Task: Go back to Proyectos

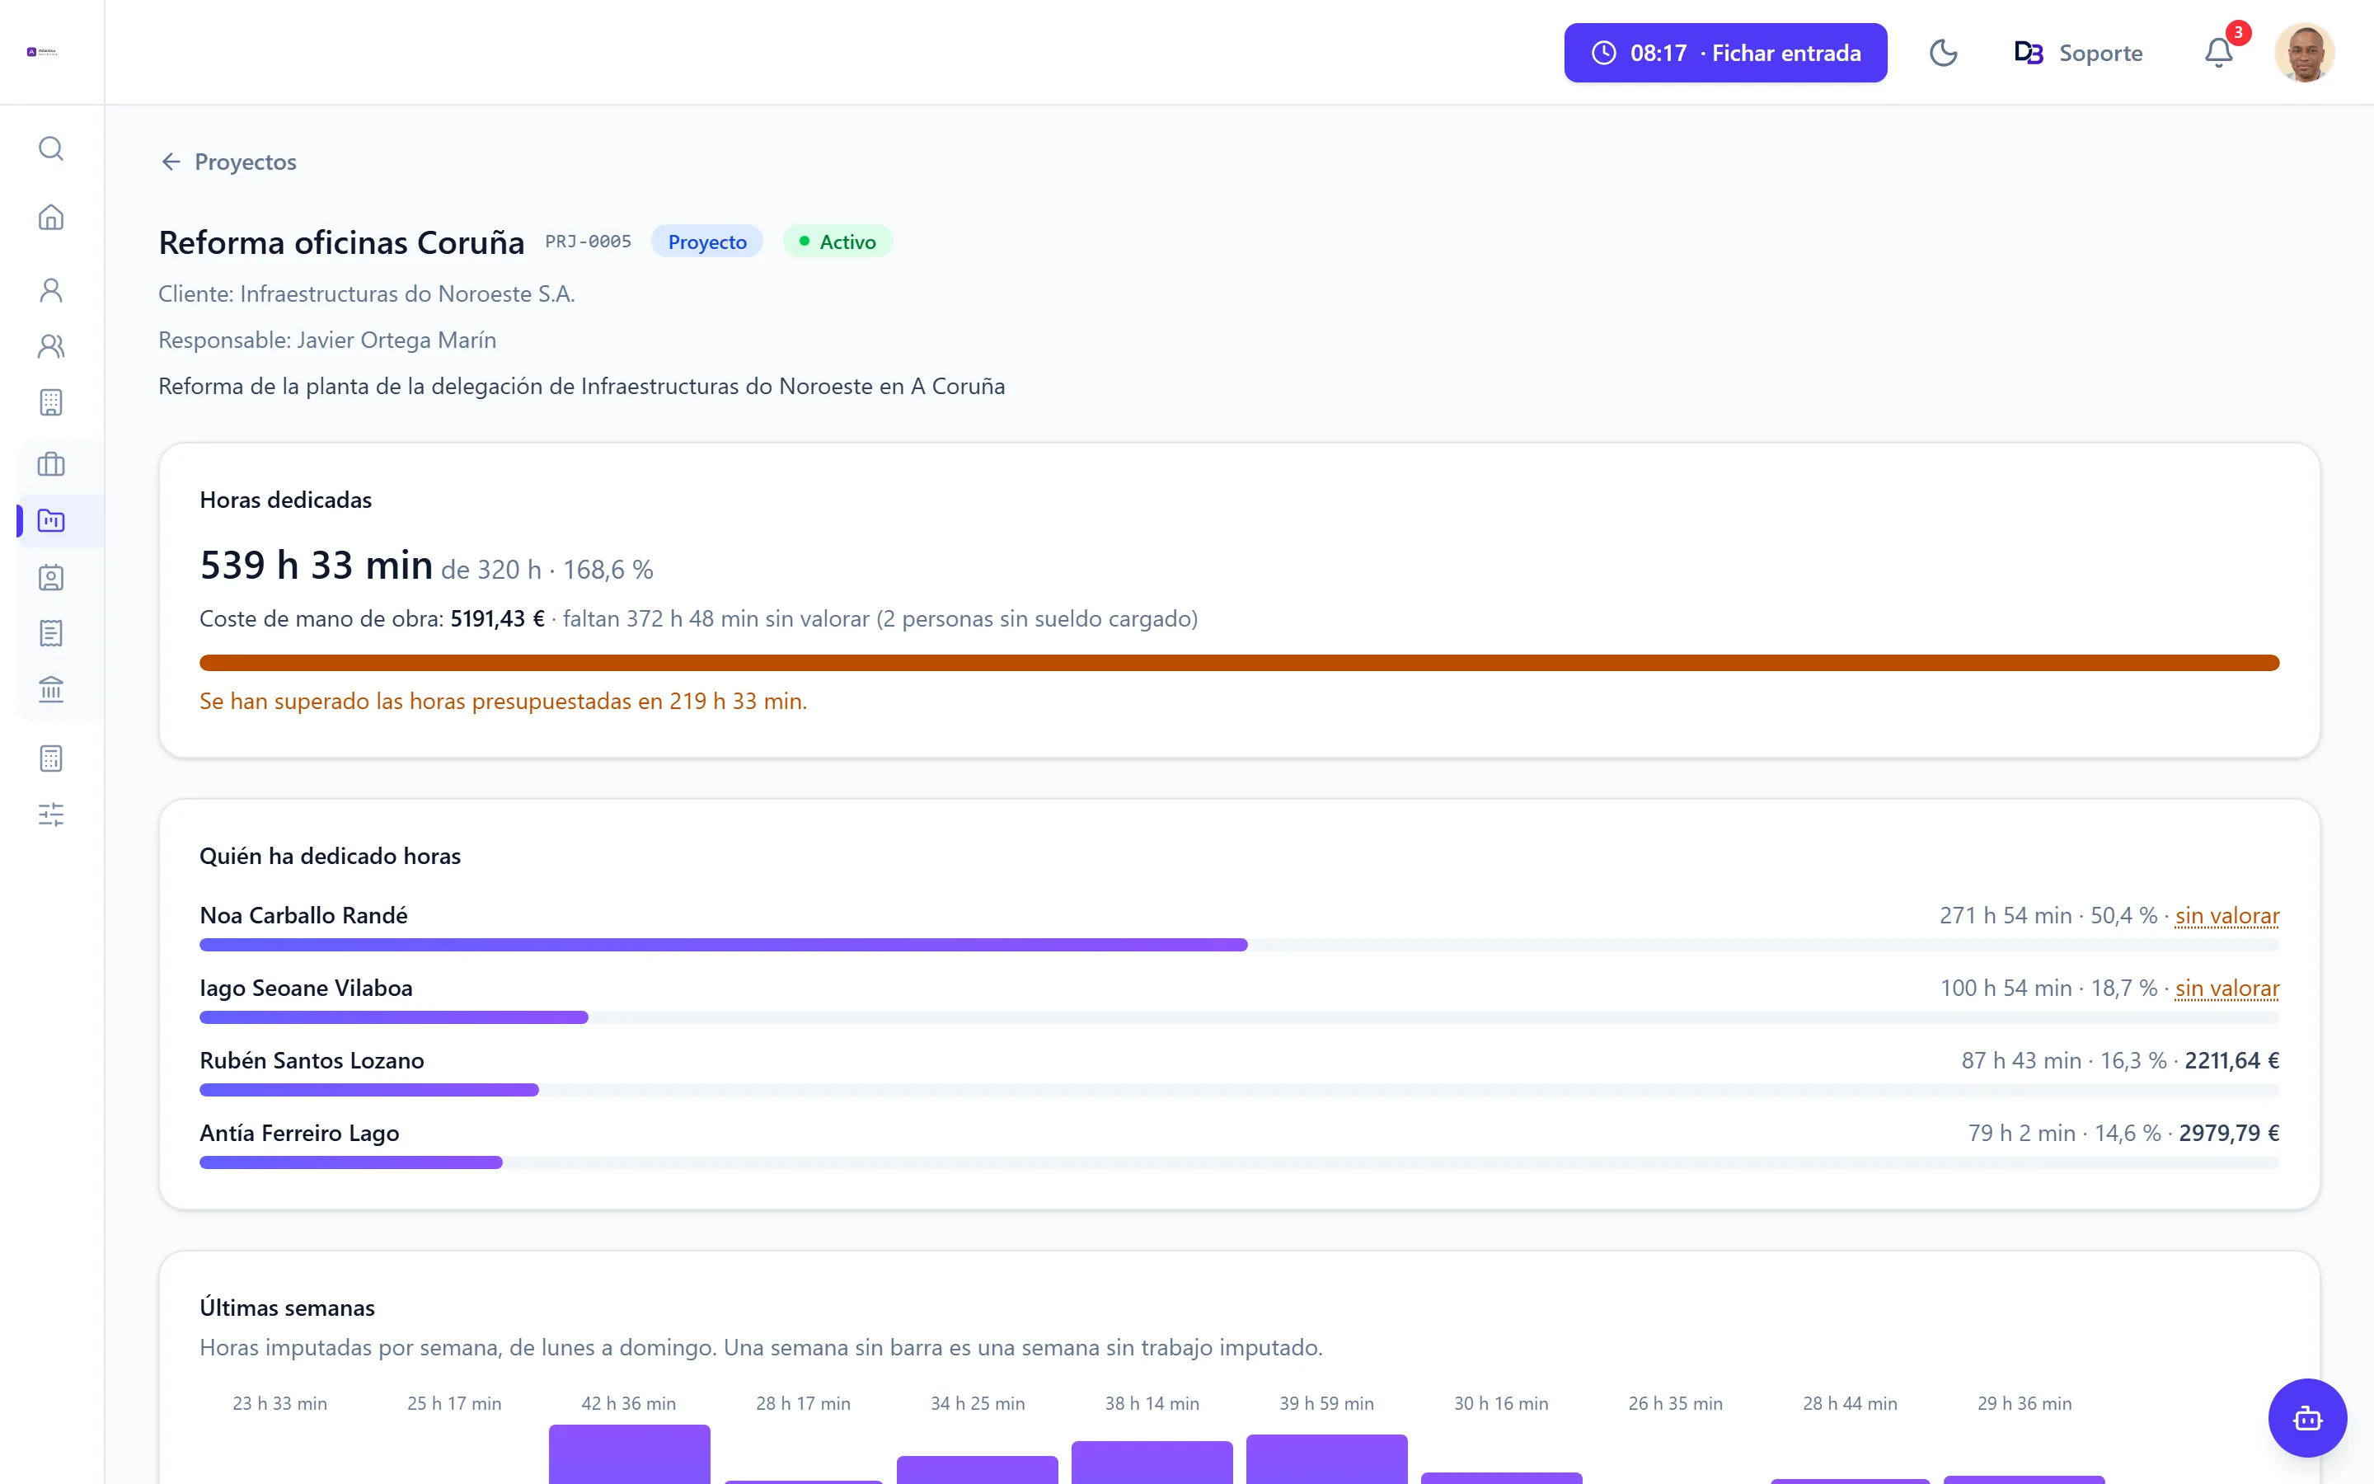Action: click(228, 162)
